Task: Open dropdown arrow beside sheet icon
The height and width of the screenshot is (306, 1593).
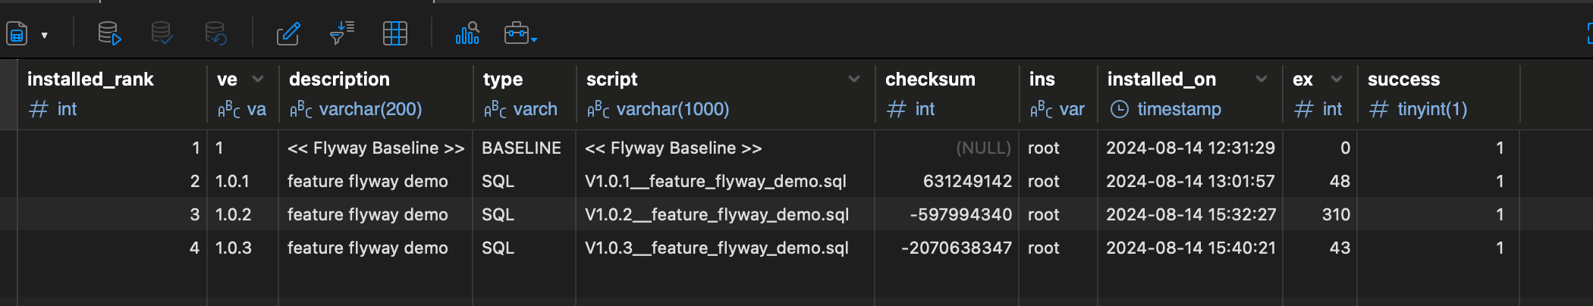Action: point(45,35)
